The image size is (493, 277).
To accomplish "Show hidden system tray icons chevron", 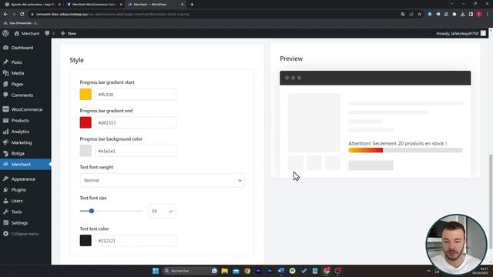I will click(428, 271).
